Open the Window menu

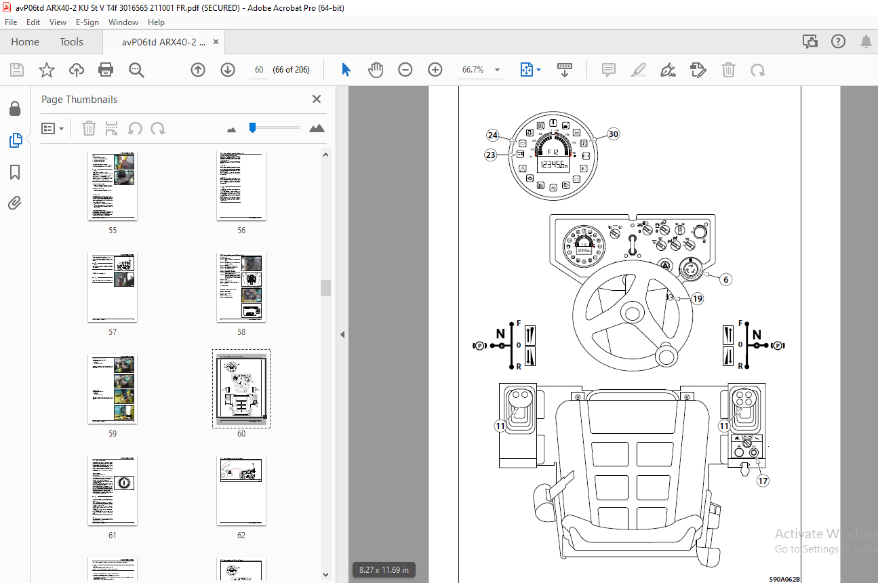click(x=123, y=22)
